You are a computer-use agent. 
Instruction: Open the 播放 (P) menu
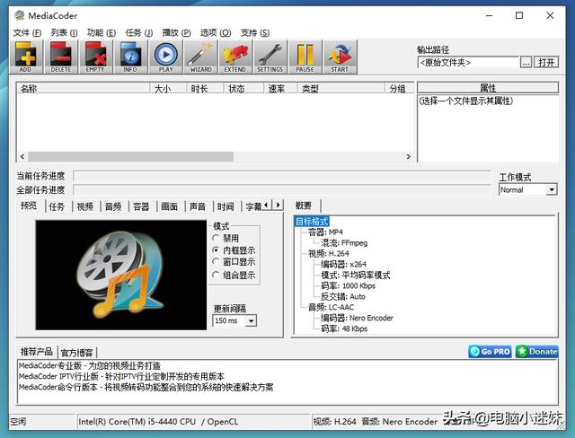pyautogui.click(x=176, y=33)
